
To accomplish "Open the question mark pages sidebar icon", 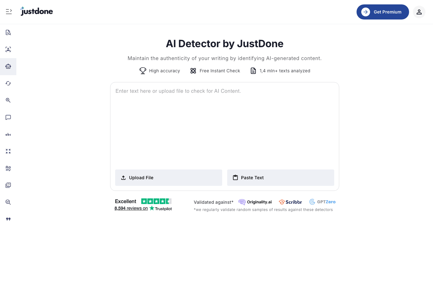I will (8, 185).
